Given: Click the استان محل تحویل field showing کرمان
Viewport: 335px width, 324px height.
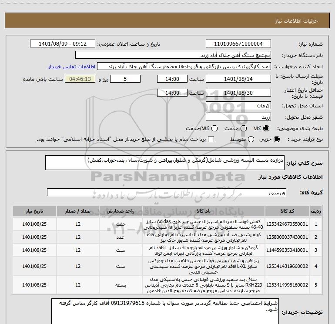Looking at the screenshot, I should tap(238, 106).
